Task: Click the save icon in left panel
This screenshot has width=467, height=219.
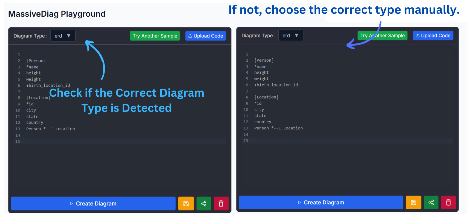Action: click(x=186, y=204)
